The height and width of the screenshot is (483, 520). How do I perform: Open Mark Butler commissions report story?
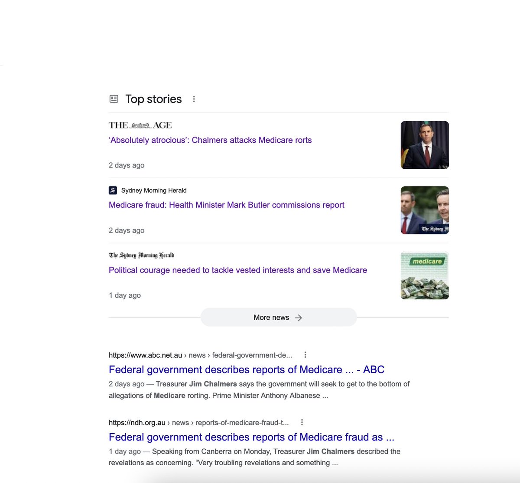[x=227, y=205]
